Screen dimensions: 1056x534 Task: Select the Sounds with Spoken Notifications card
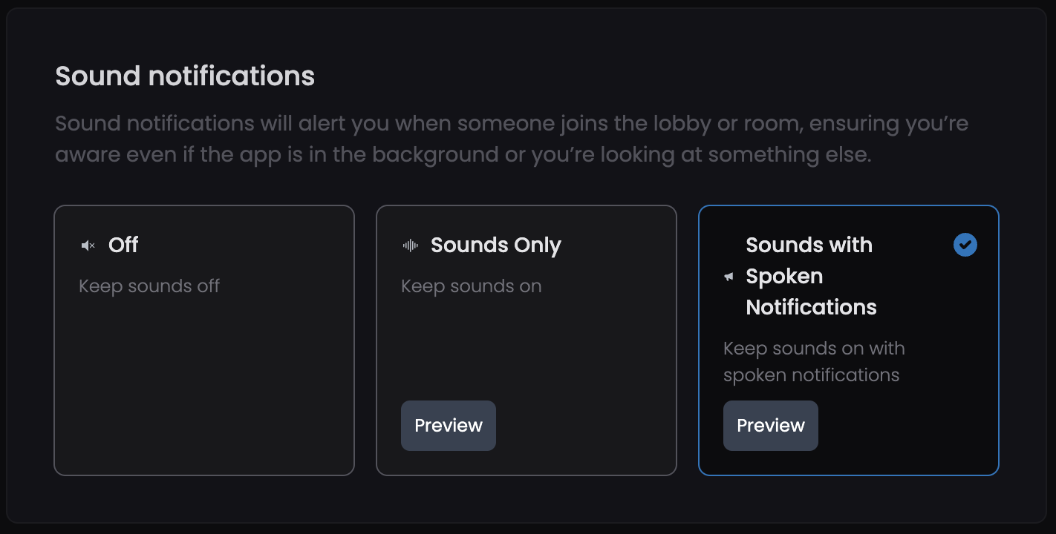point(849,340)
